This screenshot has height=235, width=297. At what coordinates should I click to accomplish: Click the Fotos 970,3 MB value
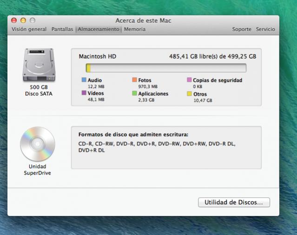[148, 87]
